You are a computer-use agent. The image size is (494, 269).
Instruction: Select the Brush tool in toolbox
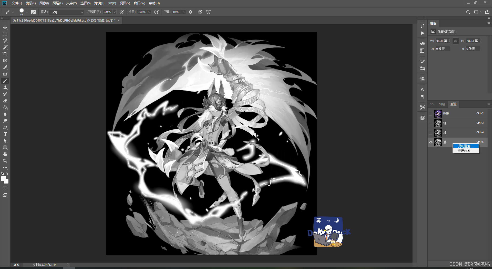point(5,81)
